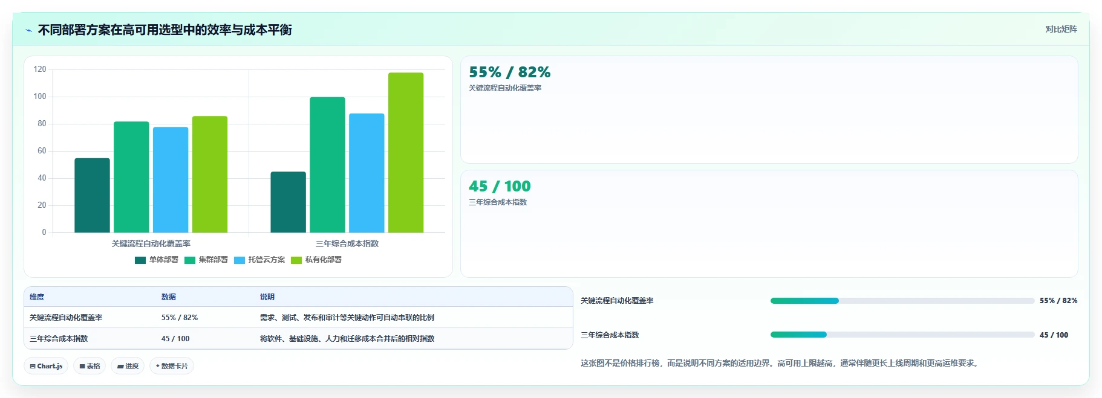This screenshot has width=1102, height=398.
Task: Click the 对比矩阵 label in header
Action: (x=1061, y=30)
